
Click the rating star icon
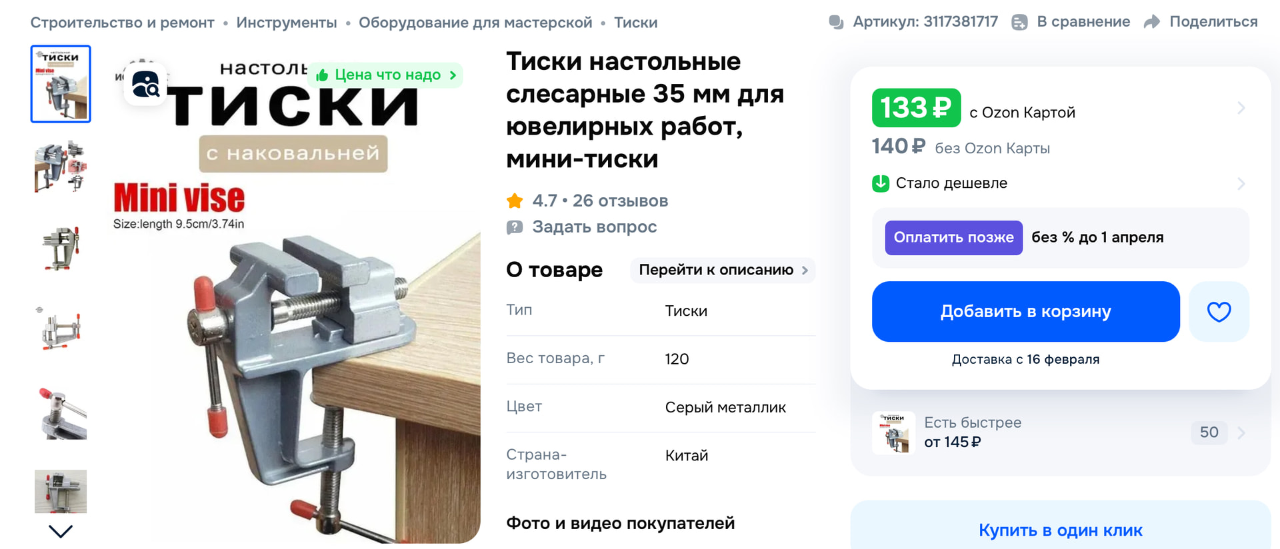[x=515, y=201]
